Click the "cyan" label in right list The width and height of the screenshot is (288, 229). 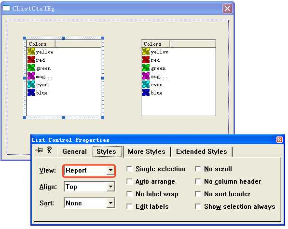[x=157, y=85]
